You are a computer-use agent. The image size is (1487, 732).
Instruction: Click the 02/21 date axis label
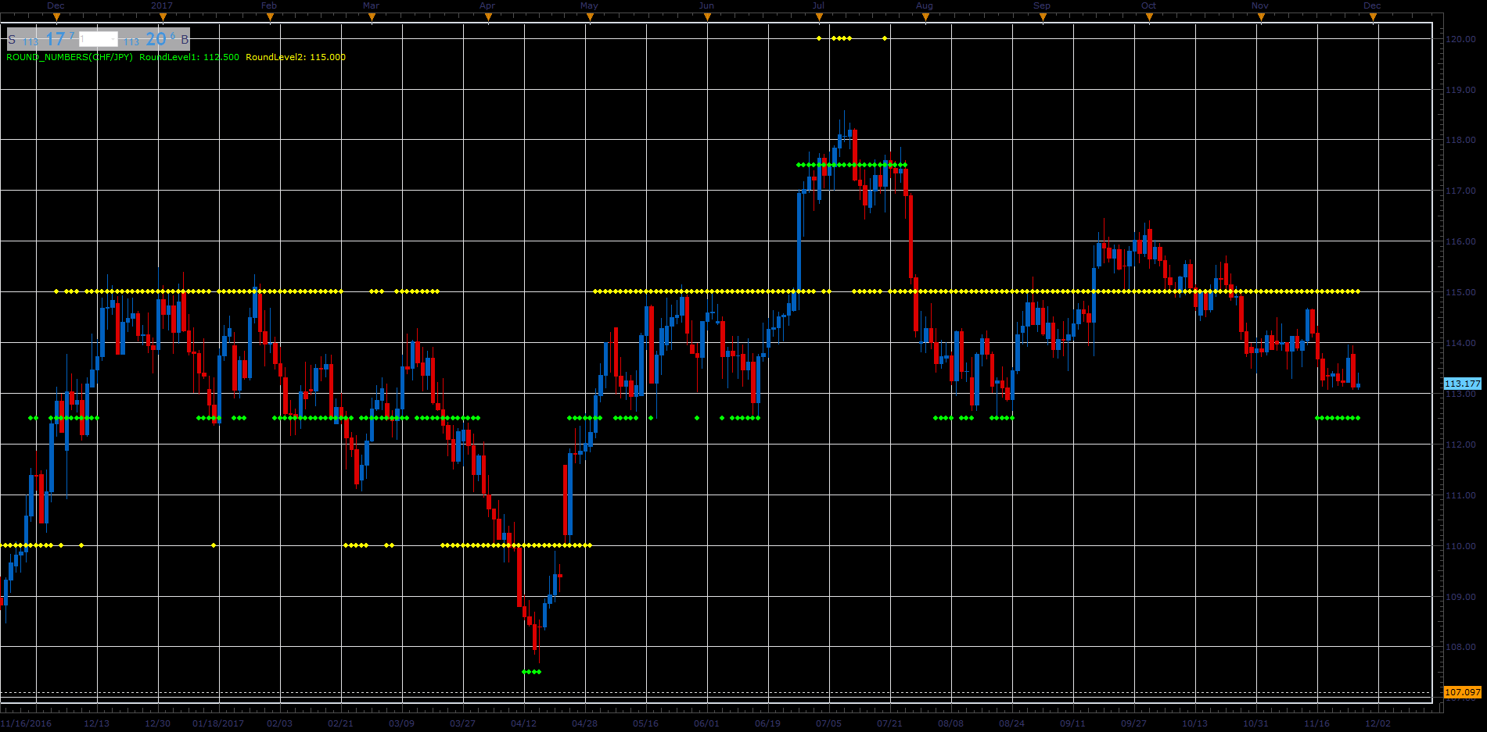(x=341, y=723)
